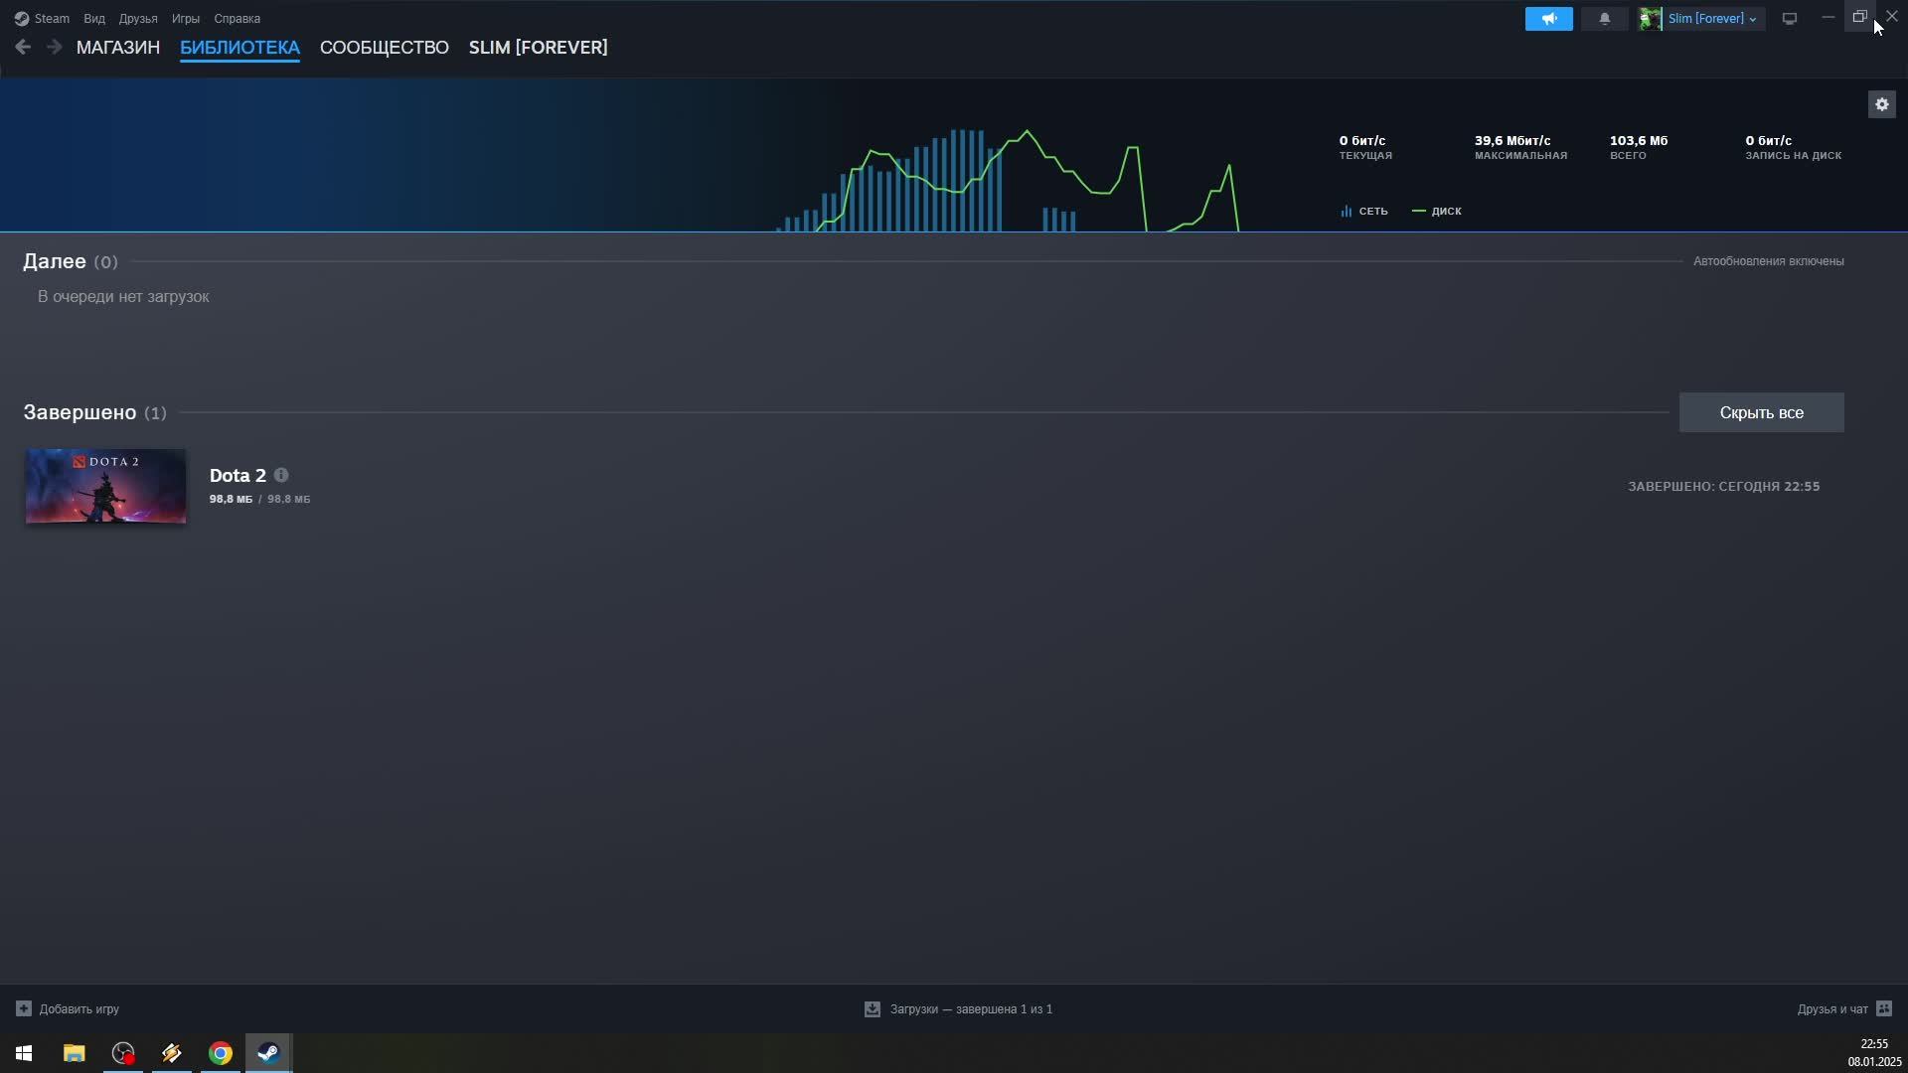Open Dota 2 info icon

(281, 475)
